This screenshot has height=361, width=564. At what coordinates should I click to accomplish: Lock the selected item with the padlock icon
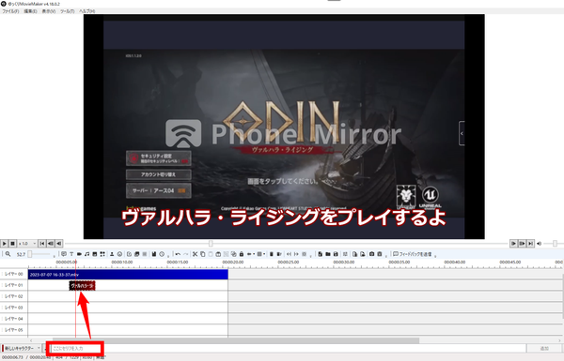(x=242, y=254)
